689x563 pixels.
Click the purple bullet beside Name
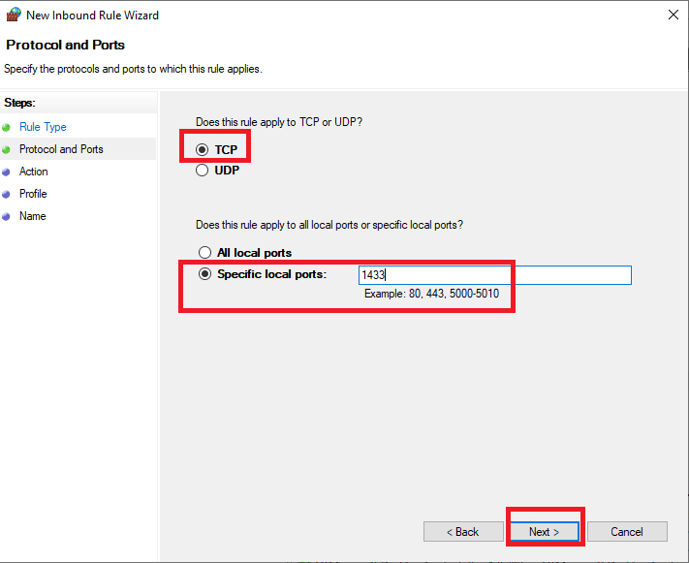point(6,217)
